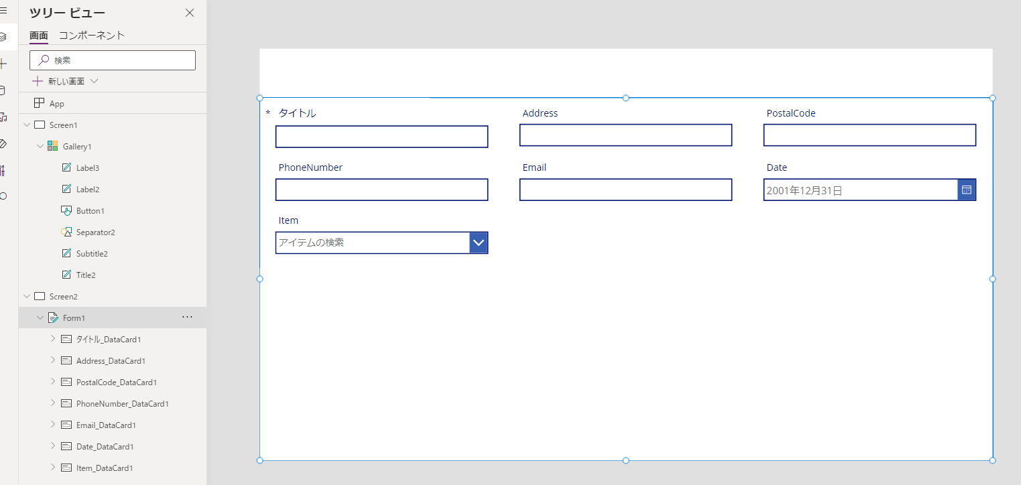
Task: Open the advanced tools icon in left rail
Action: [x=3, y=170]
